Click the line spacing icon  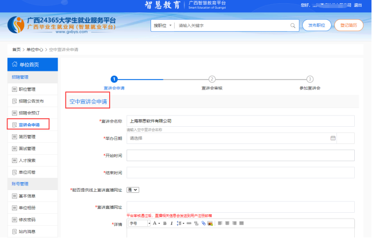pyautogui.click(x=179, y=223)
